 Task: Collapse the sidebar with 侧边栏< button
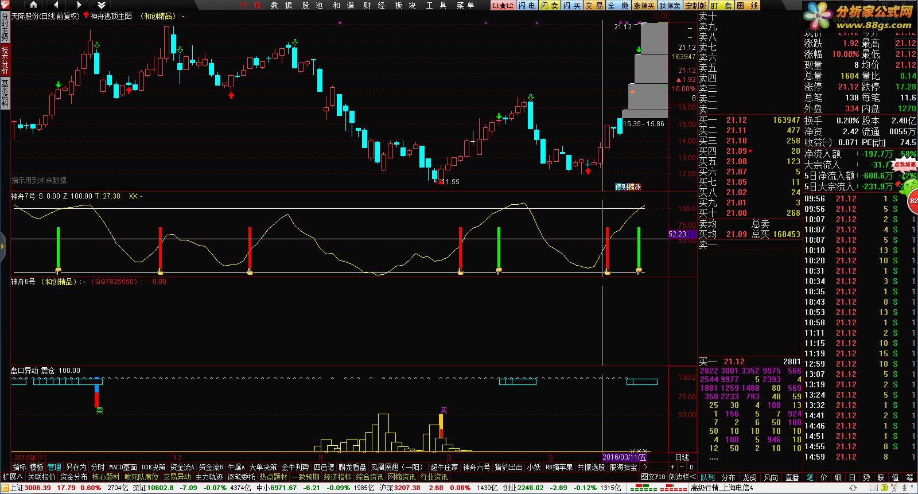[682, 477]
